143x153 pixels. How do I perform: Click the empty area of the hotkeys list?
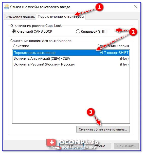point(71,95)
